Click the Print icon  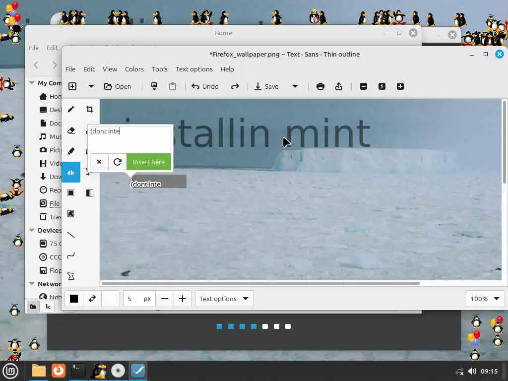(320, 86)
